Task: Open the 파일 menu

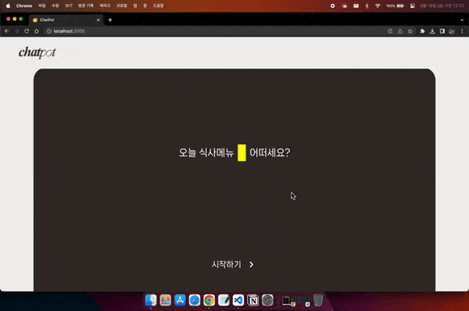Action: click(42, 5)
